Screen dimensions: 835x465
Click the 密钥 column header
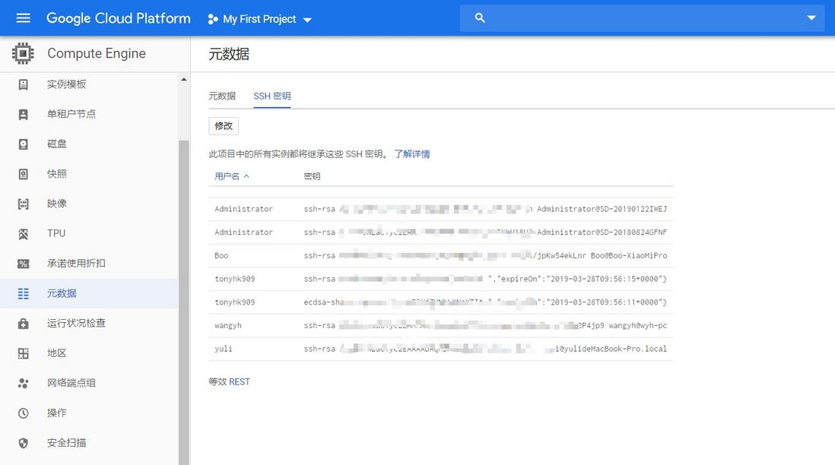click(312, 176)
